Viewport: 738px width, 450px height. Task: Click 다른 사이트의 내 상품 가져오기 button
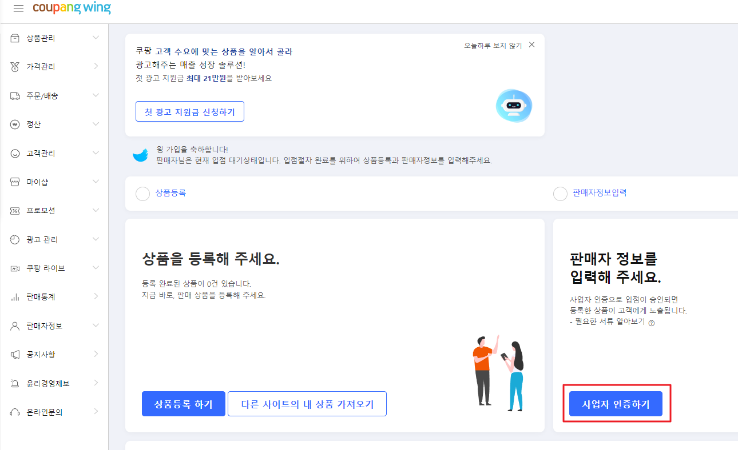point(307,404)
